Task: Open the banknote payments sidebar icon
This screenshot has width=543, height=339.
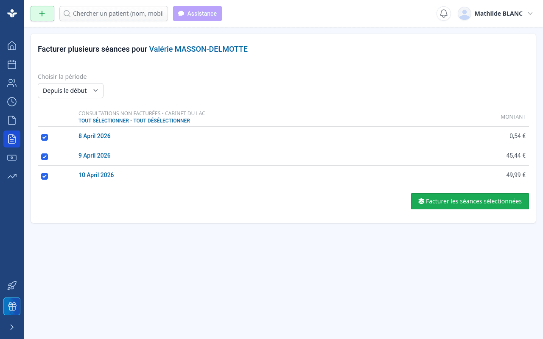Action: [12, 158]
